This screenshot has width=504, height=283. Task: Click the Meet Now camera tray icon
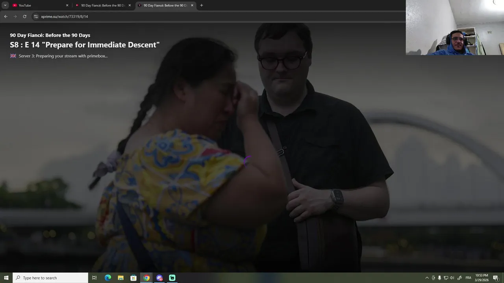click(x=434, y=278)
